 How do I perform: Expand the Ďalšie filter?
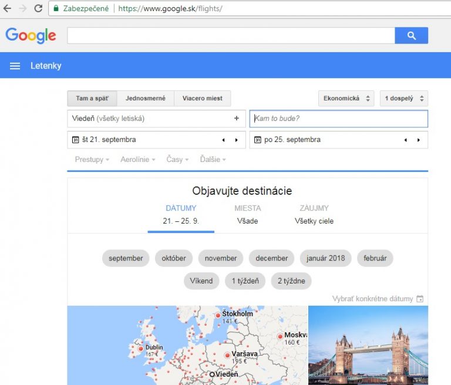[x=213, y=159]
